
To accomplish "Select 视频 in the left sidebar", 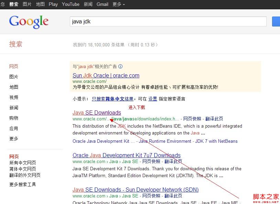I will (14, 98).
